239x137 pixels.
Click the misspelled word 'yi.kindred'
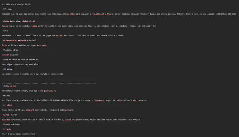click(98, 14)
